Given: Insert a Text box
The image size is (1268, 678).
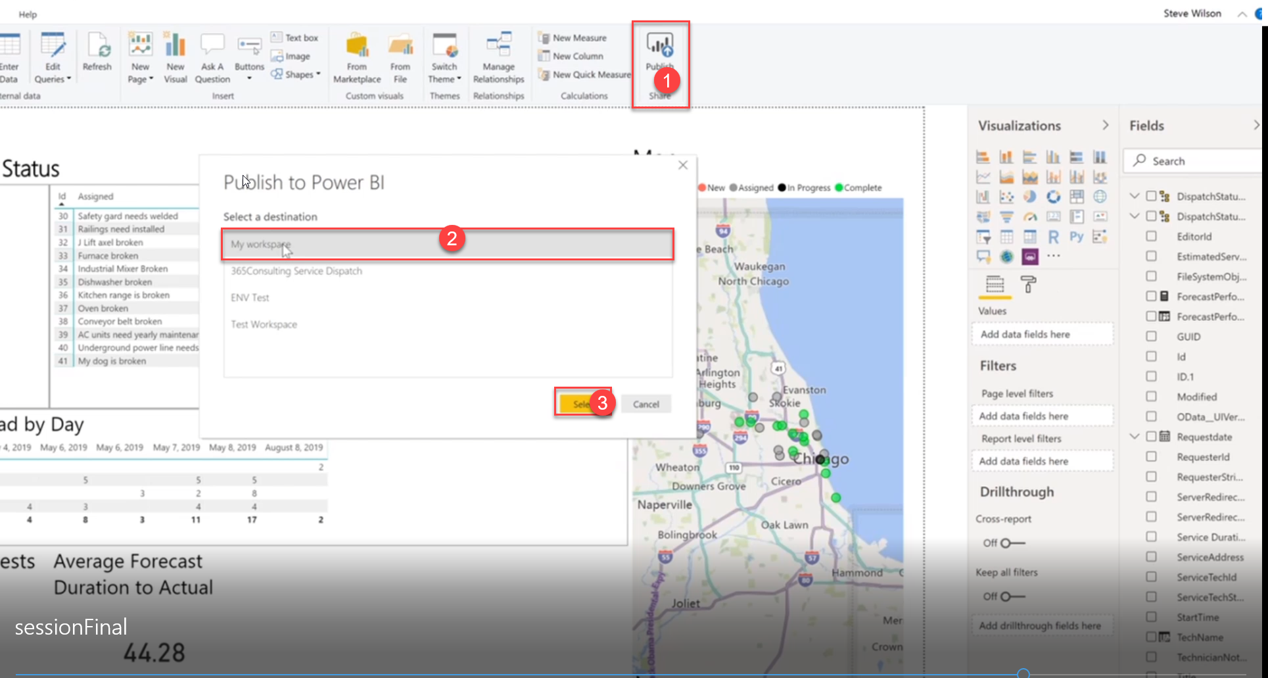Looking at the screenshot, I should point(294,38).
